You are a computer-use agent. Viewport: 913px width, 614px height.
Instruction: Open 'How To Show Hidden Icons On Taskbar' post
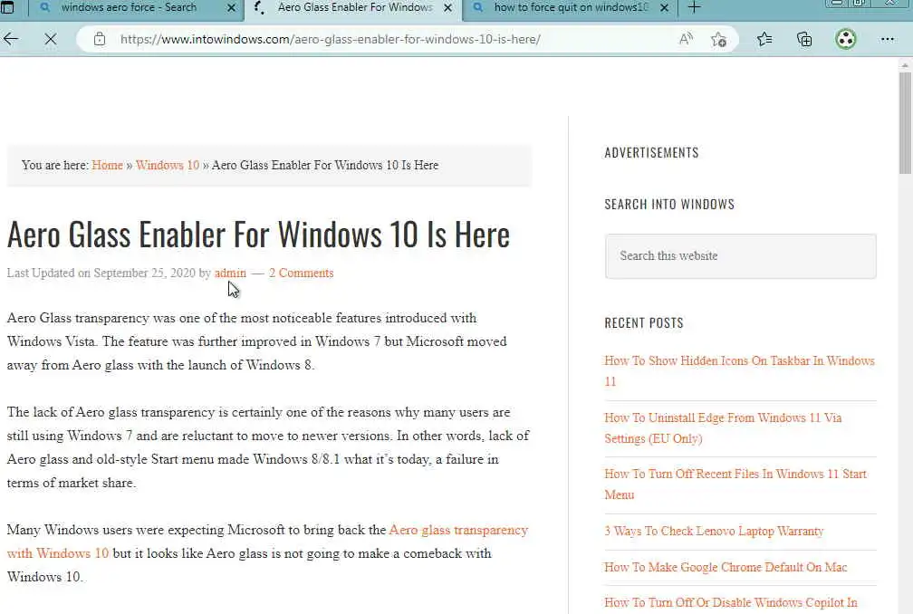(739, 370)
